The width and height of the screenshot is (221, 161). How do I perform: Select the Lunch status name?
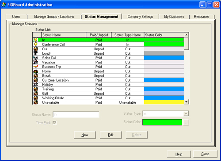coord(47,53)
